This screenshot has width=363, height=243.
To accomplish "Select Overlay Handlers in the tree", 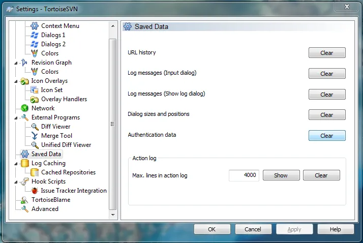I will tap(64, 99).
